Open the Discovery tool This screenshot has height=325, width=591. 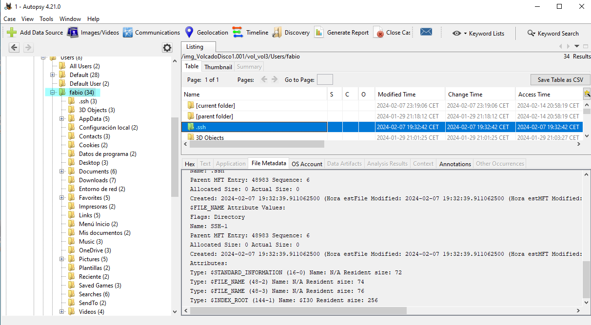tap(277, 33)
